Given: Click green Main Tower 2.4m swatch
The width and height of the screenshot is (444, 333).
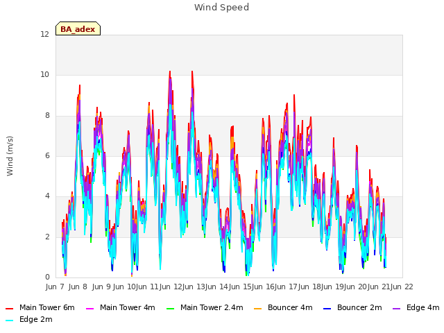Looking at the screenshot, I should [170, 308].
